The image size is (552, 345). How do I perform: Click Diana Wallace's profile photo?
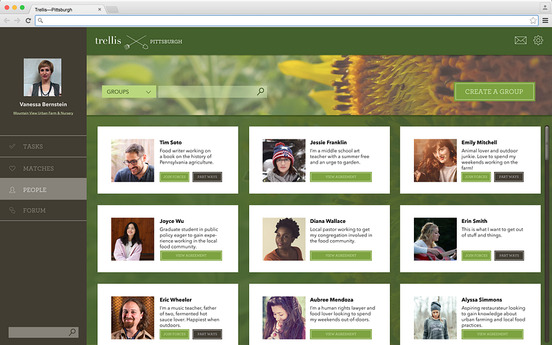click(284, 239)
